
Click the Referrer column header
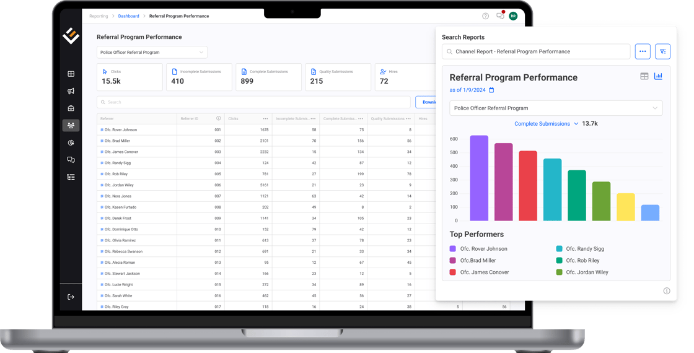pyautogui.click(x=137, y=118)
